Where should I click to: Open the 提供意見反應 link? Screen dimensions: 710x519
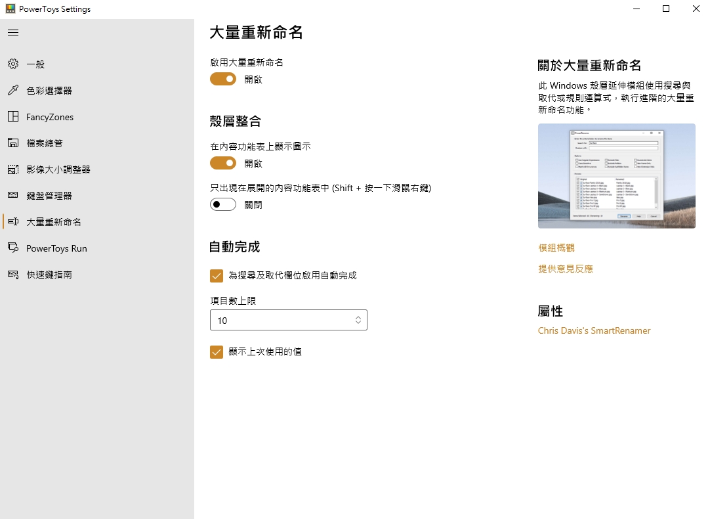pos(565,268)
